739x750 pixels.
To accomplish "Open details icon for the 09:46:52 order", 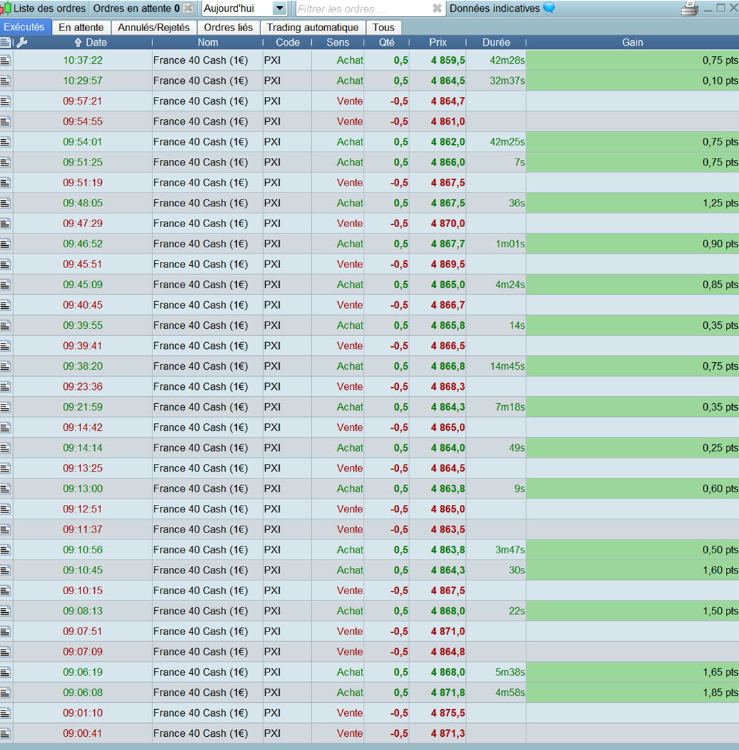I will click(6, 244).
